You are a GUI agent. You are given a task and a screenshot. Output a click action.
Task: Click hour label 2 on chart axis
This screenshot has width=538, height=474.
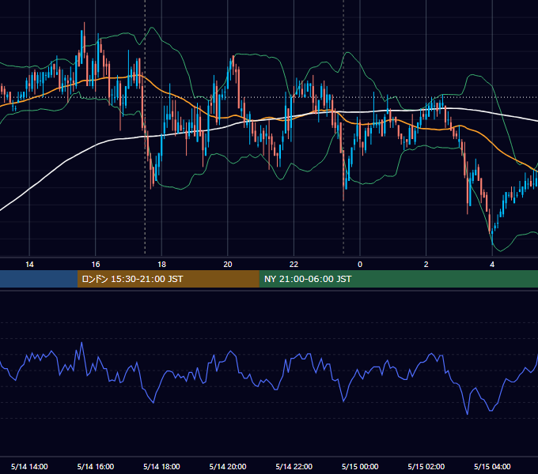point(426,265)
